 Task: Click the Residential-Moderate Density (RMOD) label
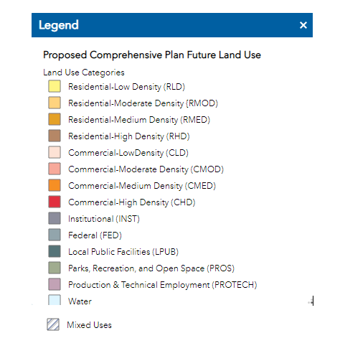coord(143,103)
